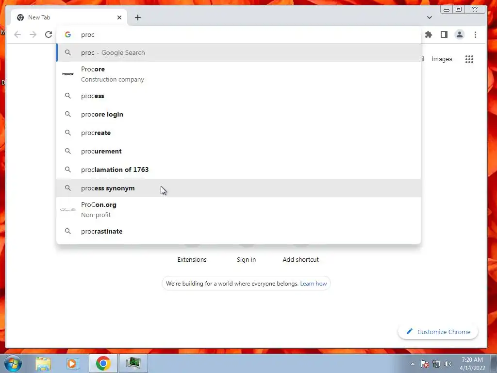Open File Explorer from taskbar
The image size is (497, 373).
[x=43, y=363]
